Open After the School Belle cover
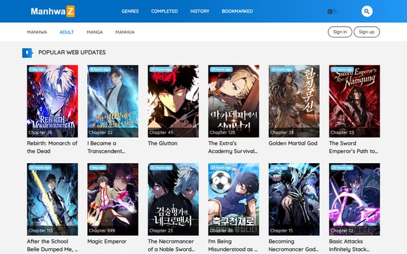 (x=52, y=199)
